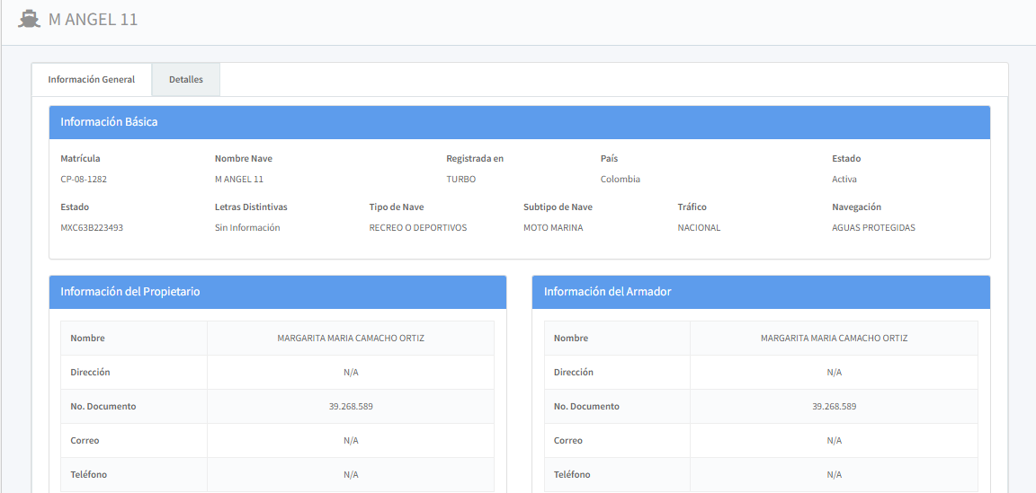Click the RECREO O DEPORTIVOS vessel type
Image resolution: width=1036 pixels, height=493 pixels.
coord(417,227)
